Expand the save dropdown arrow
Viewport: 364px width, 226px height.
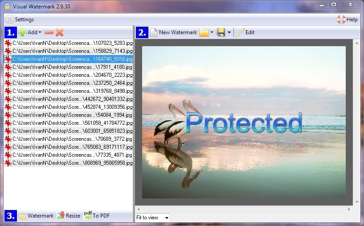(x=229, y=32)
